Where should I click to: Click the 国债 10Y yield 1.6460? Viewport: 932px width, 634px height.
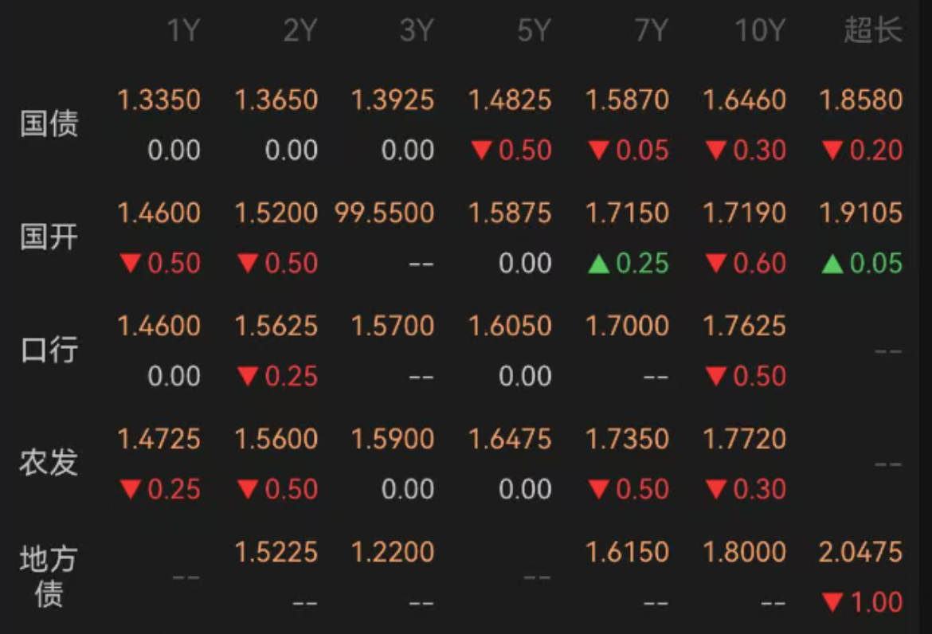pos(744,100)
